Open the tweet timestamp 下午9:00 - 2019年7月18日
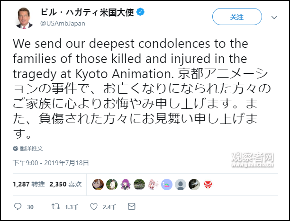This screenshot has width=290, height=221. 51,162
